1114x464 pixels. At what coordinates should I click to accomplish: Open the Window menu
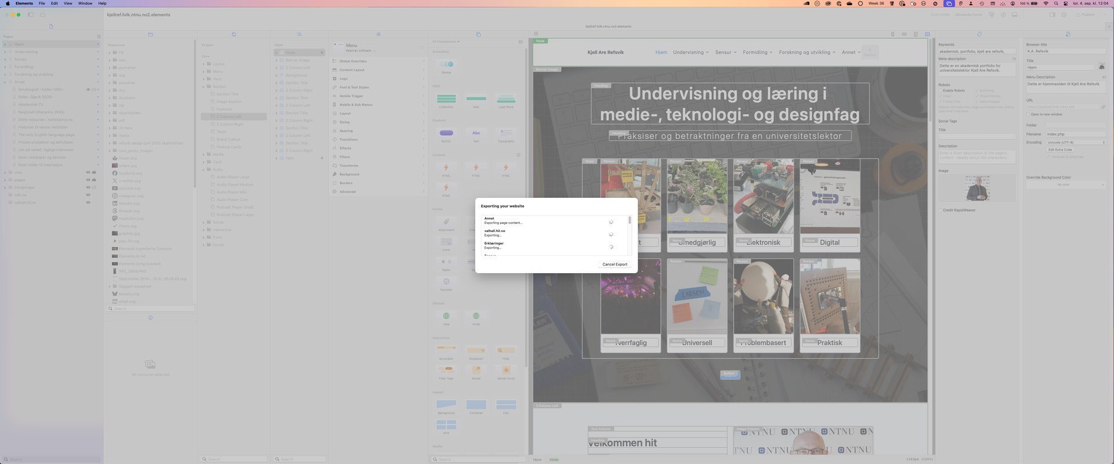85,3
